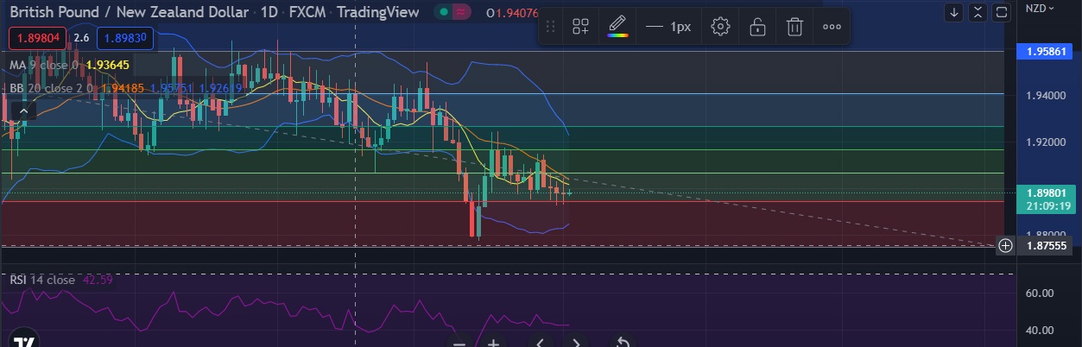Click the down arrow pane button
Image resolution: width=1082 pixels, height=347 pixels.
point(953,12)
